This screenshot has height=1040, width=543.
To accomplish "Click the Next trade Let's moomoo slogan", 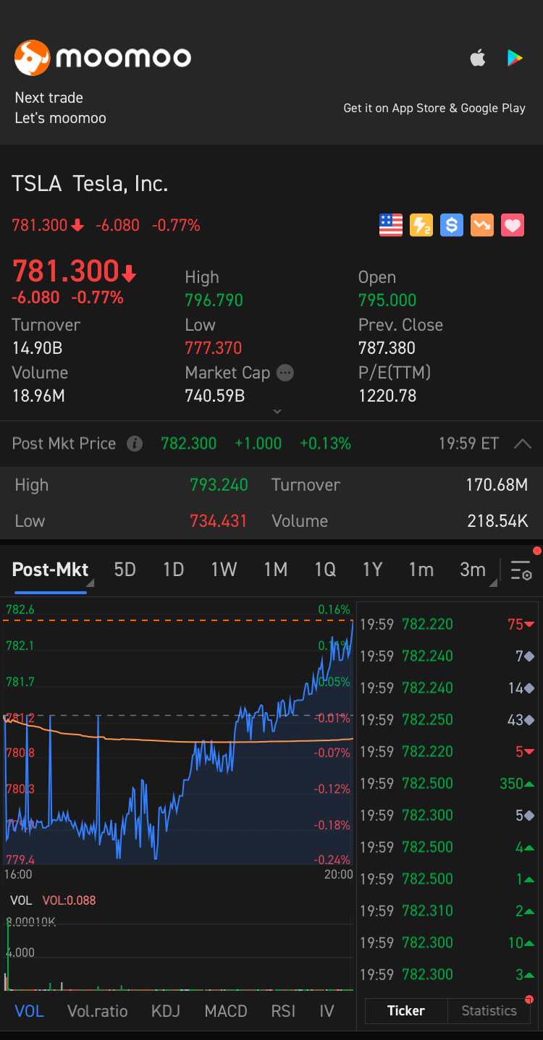I will click(60, 108).
